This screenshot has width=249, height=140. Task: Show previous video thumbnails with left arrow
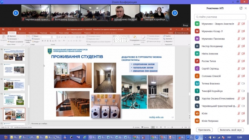[x=16, y=13]
